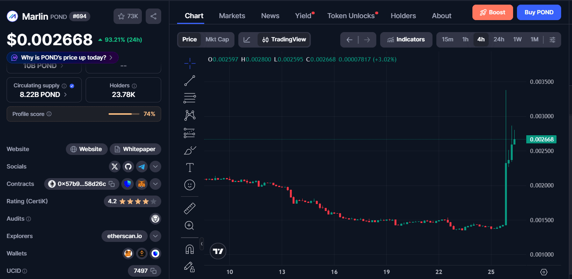Screen dimensions: 572x279
Task: Switch to TradingView chart mode
Action: point(284,39)
